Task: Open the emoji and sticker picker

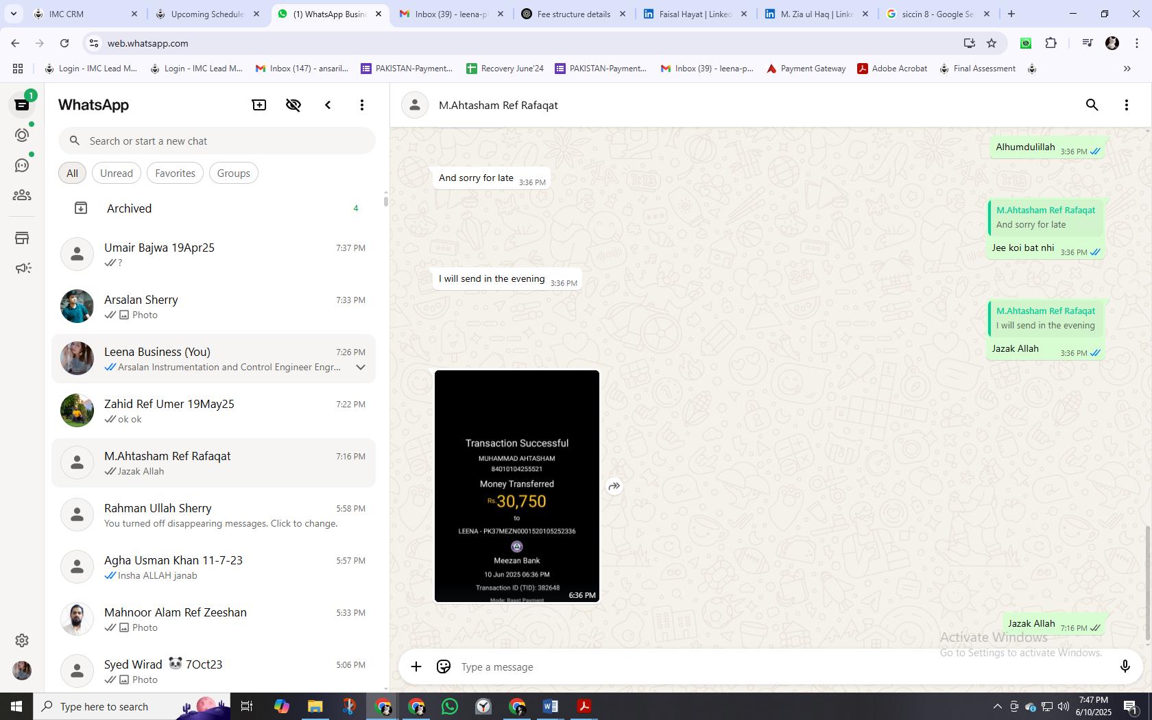Action: tap(444, 667)
